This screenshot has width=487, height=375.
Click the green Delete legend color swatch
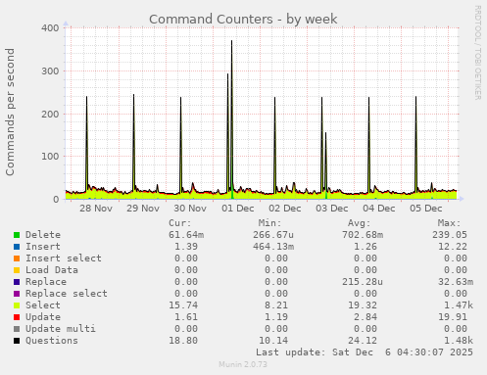click(17, 235)
